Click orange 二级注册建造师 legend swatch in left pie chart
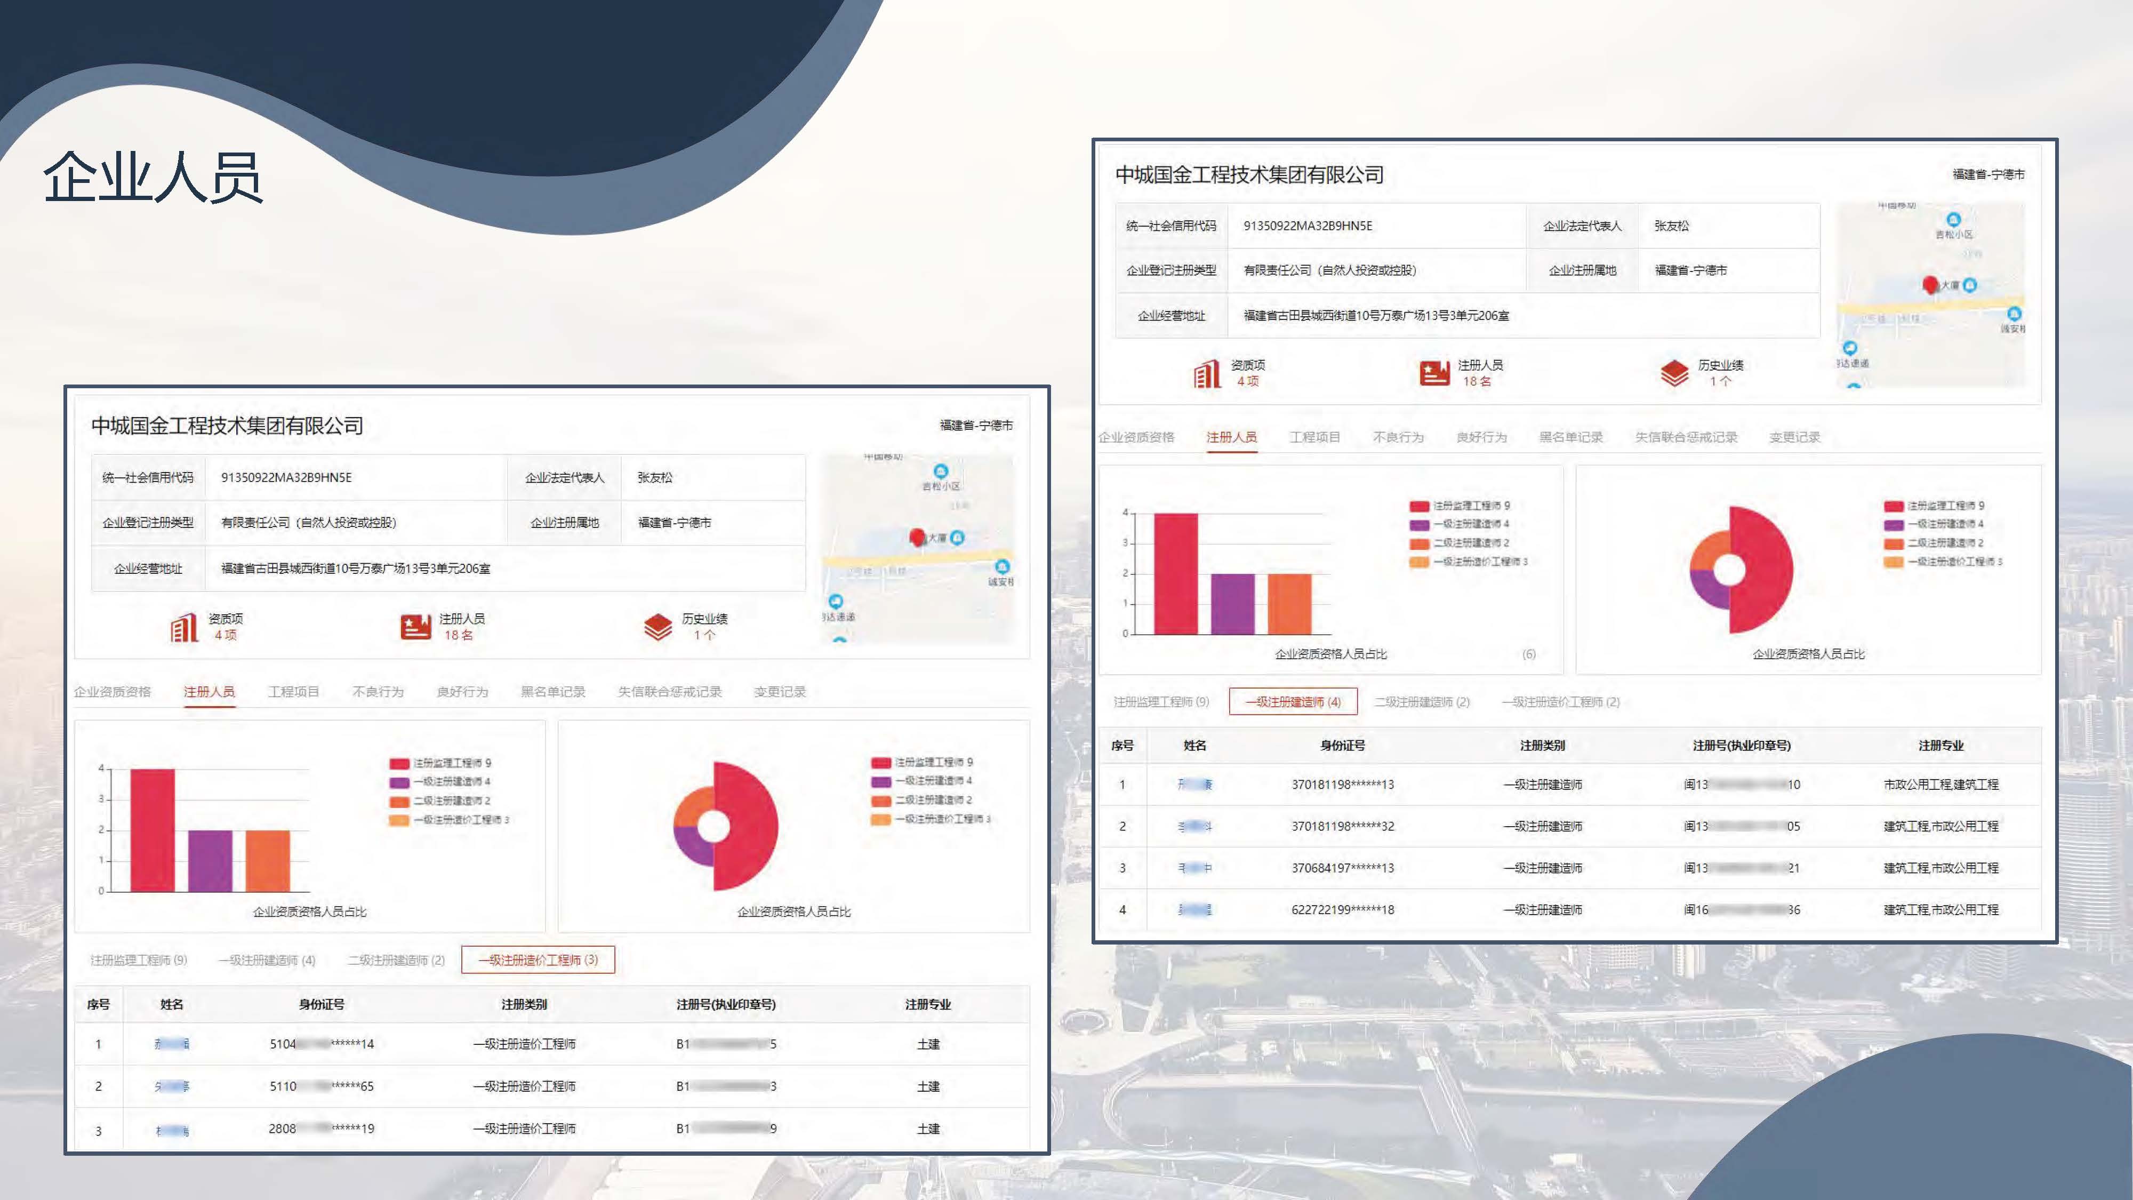Screen dimensions: 2133x1200 pos(880,800)
